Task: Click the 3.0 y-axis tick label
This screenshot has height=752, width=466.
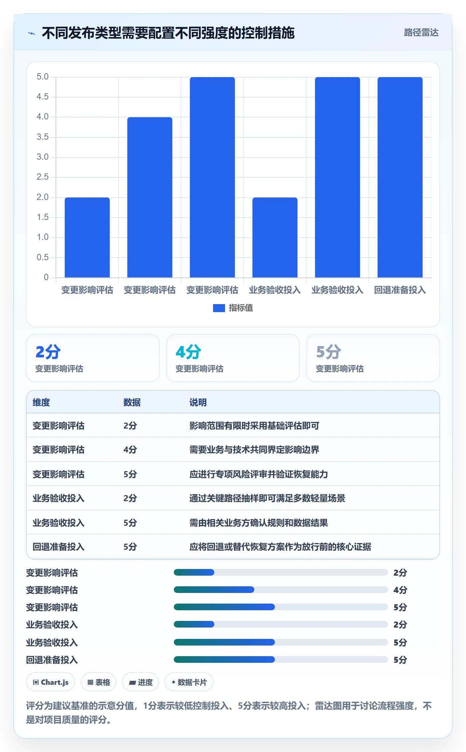Action: (x=43, y=157)
